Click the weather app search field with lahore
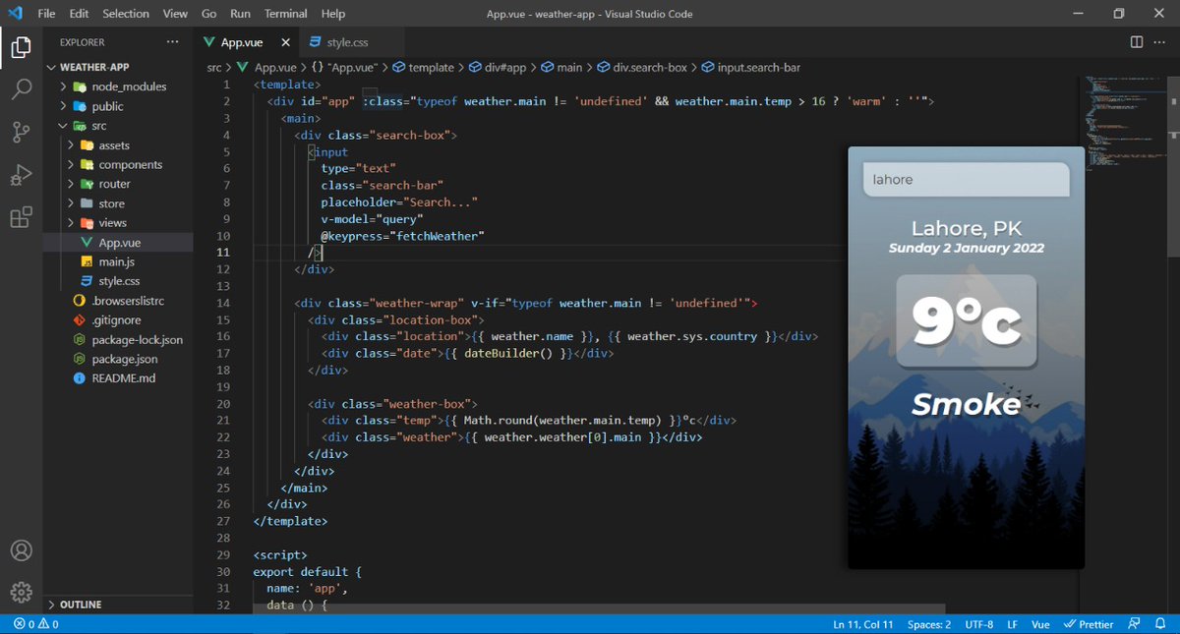Image resolution: width=1180 pixels, height=634 pixels. pos(965,180)
